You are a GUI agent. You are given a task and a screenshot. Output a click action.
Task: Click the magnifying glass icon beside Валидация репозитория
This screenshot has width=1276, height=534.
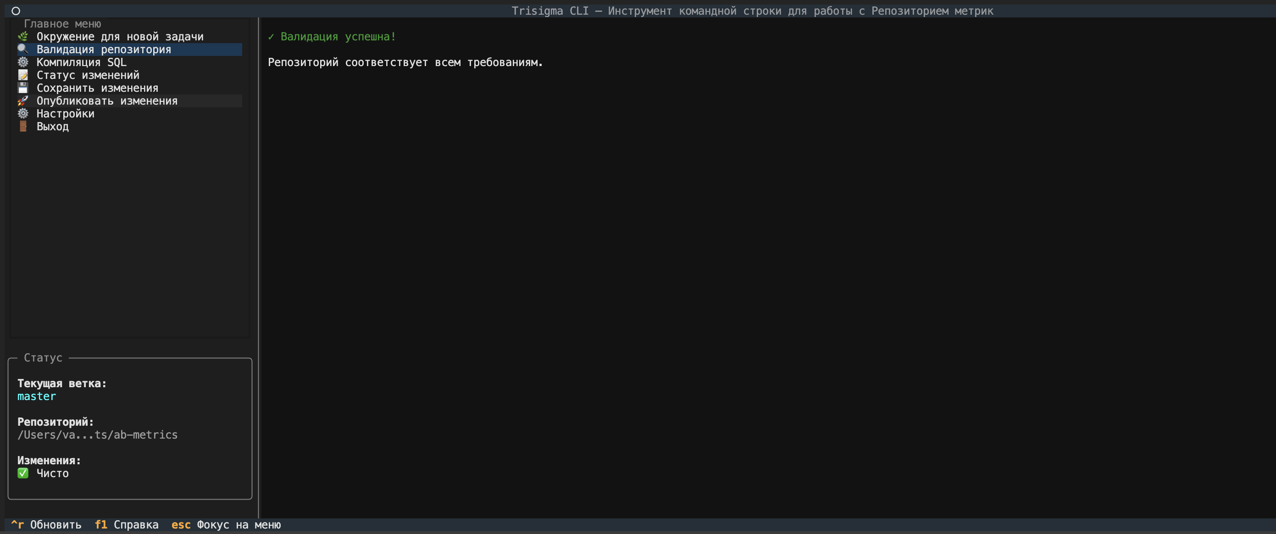pos(23,50)
